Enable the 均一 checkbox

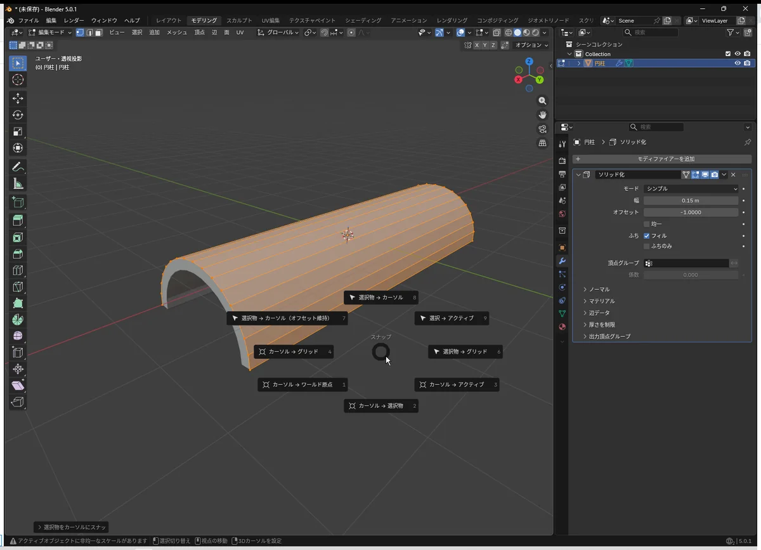[x=646, y=224]
